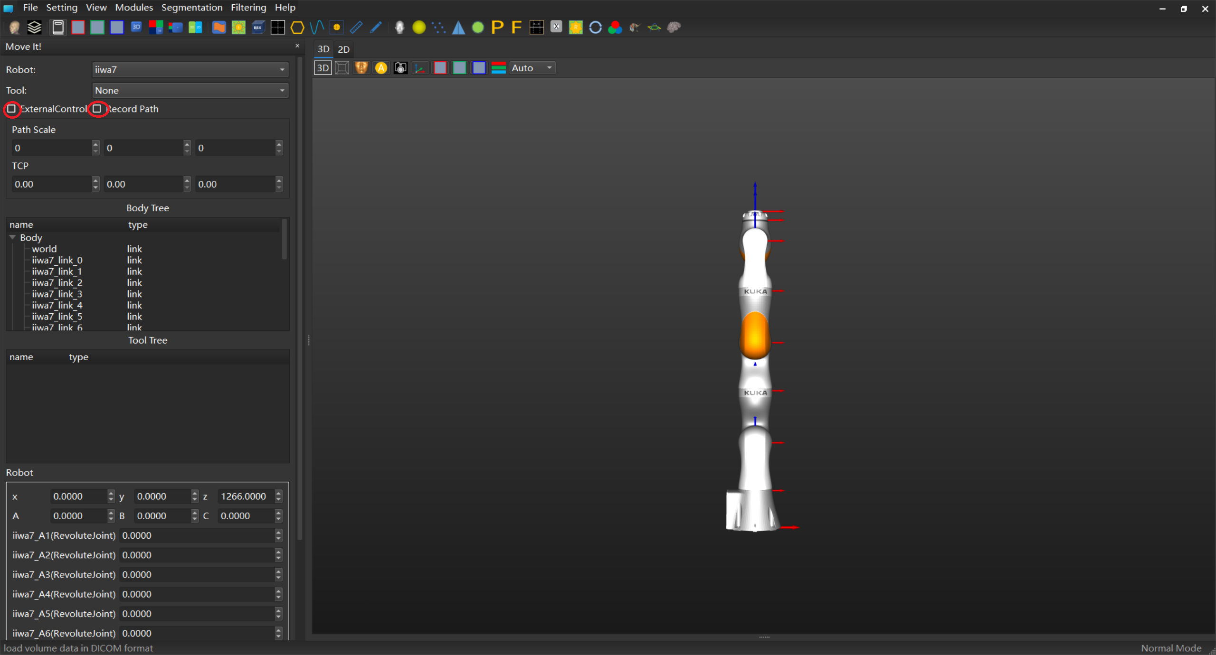Collapse the Body node in the Body Tree
Viewport: 1216px width, 655px height.
coord(13,237)
